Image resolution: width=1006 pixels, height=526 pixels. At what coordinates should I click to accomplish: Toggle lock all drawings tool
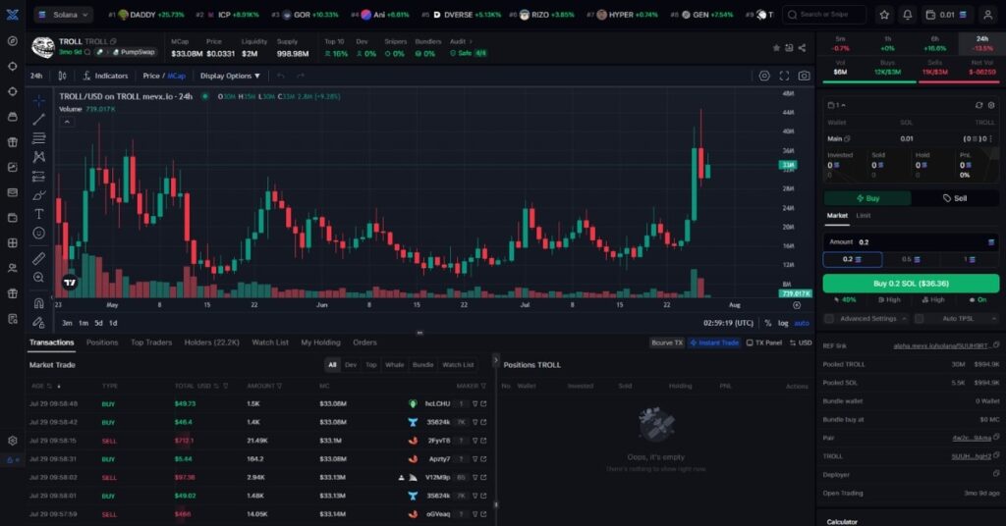38,322
